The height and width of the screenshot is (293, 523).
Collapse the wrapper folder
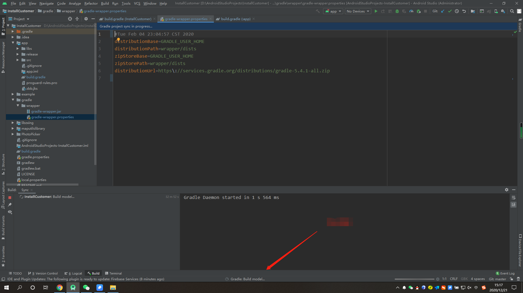click(18, 105)
